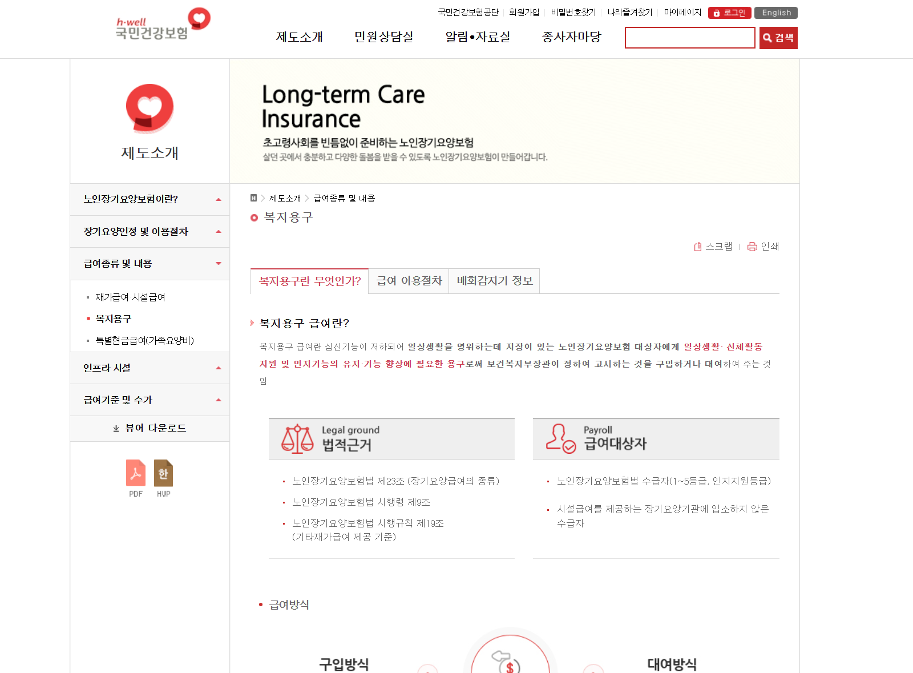The image size is (913, 673).
Task: Click the 인쇄 text link
Action: 770,247
